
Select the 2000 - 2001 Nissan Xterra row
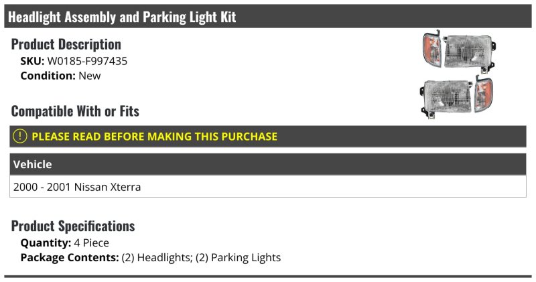77,187
